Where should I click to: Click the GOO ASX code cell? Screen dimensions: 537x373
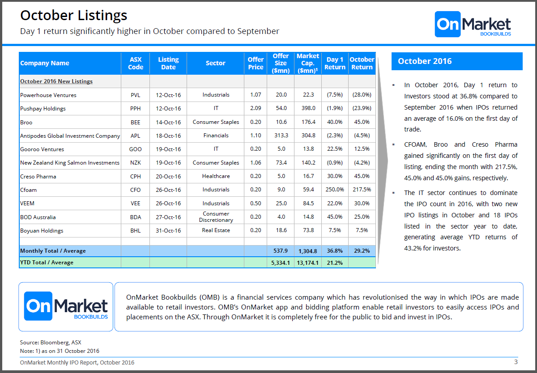(136, 149)
